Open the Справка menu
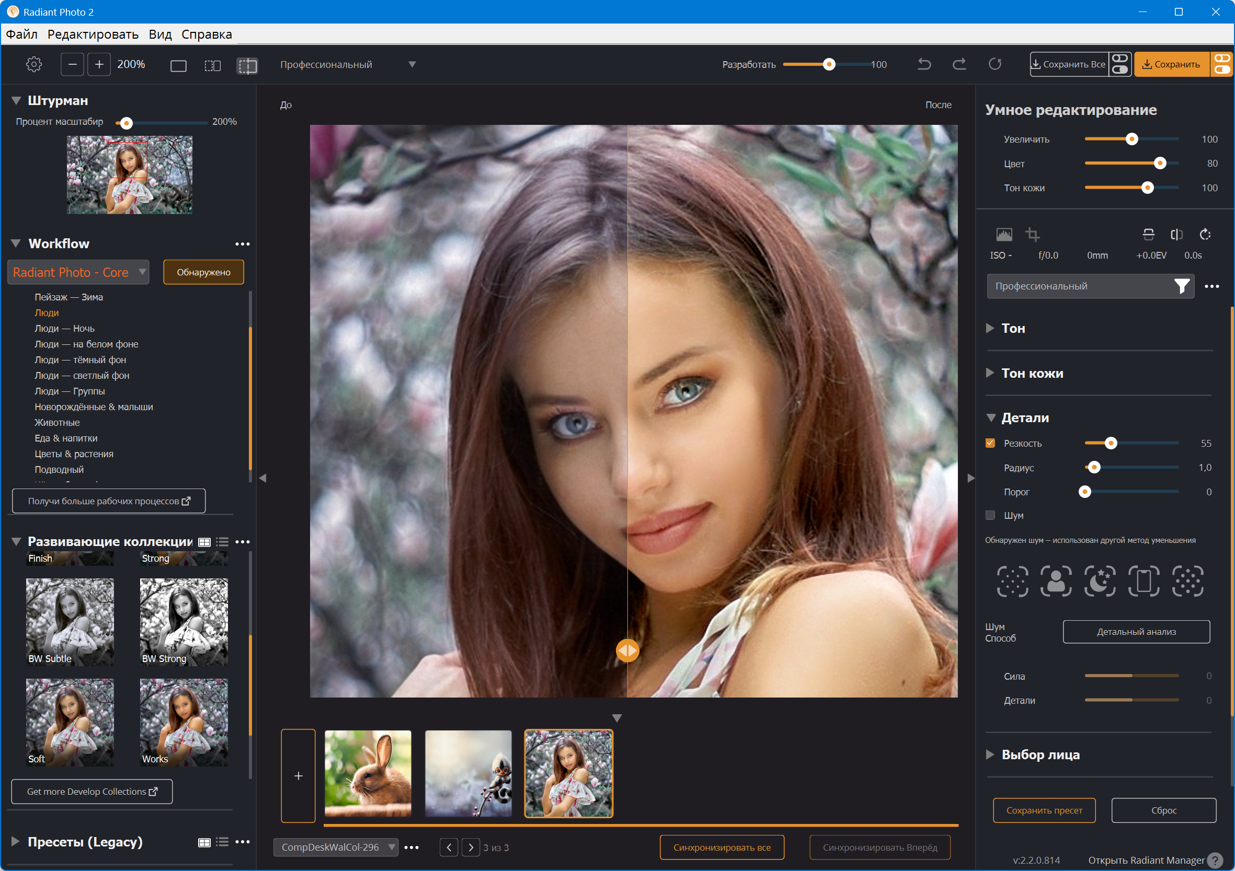The image size is (1235, 871). pos(207,34)
